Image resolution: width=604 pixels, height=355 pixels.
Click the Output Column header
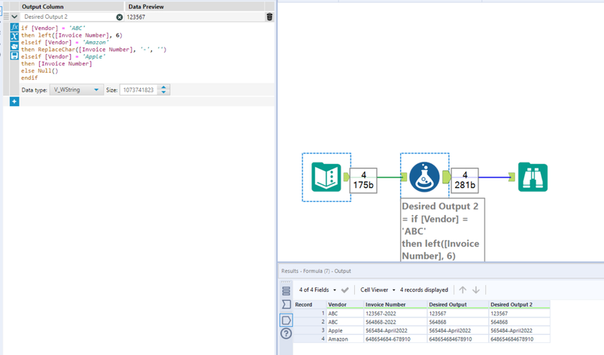(x=71, y=7)
